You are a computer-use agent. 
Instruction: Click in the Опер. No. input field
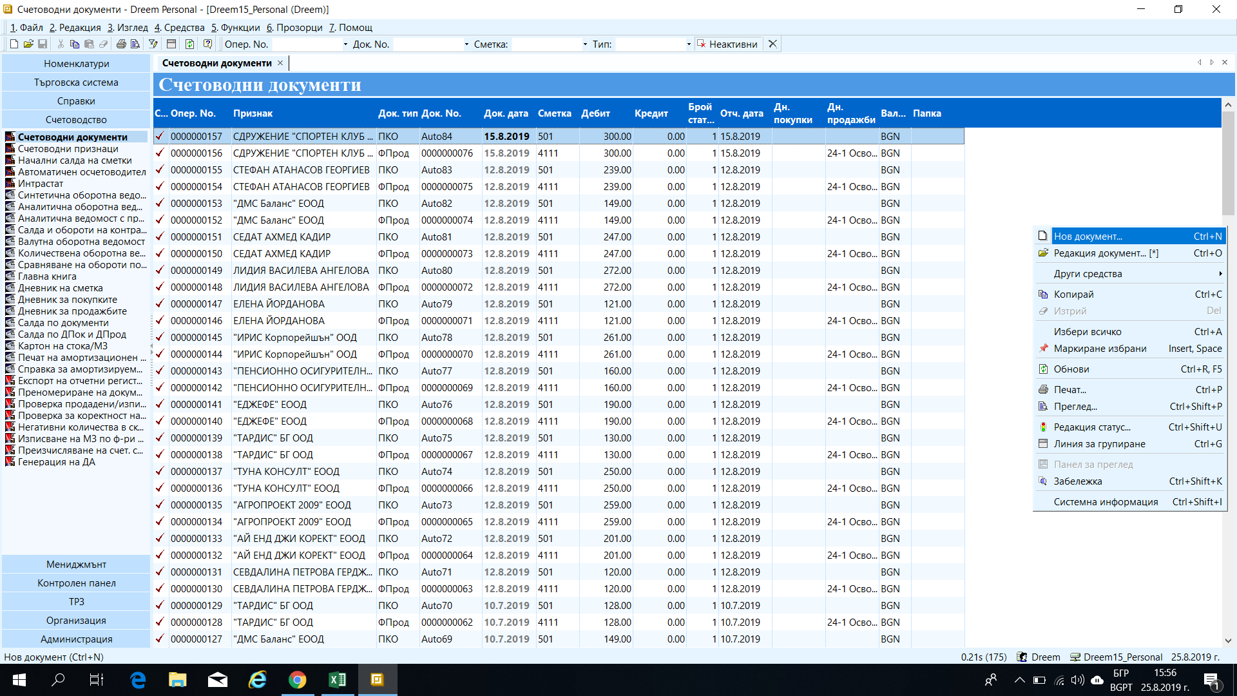pyautogui.click(x=307, y=44)
